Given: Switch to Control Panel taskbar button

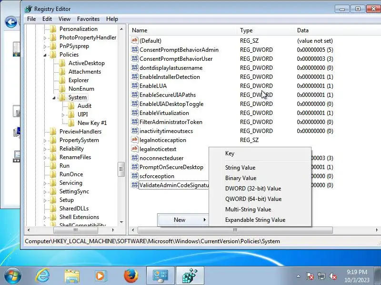Looking at the screenshot, I should (160, 276).
